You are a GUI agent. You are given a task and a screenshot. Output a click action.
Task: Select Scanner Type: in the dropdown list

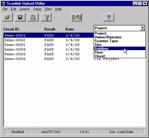point(119,41)
